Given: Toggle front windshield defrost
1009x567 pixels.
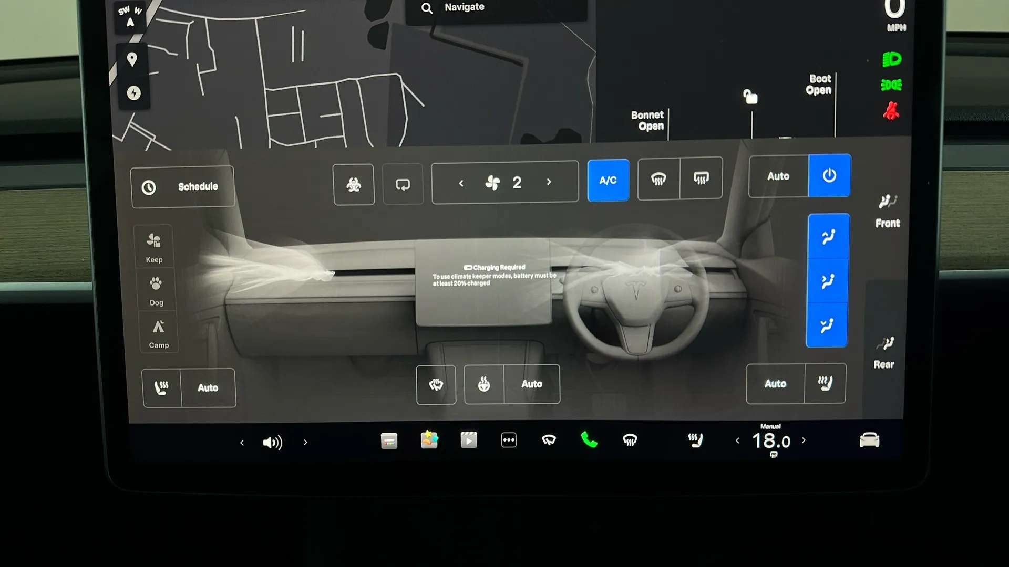Looking at the screenshot, I should [658, 179].
